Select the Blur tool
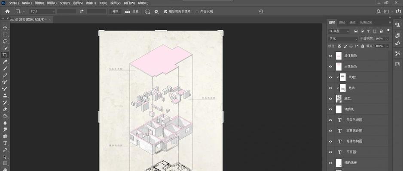 click(x=5, y=123)
